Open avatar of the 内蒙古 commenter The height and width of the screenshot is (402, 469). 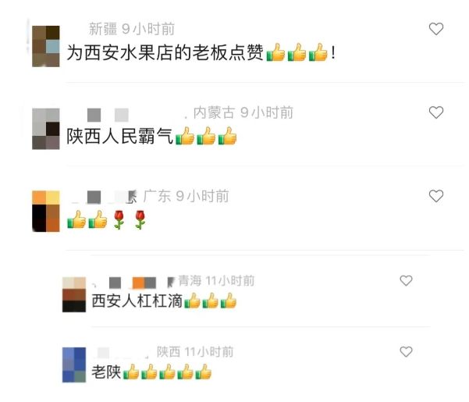[46, 129]
